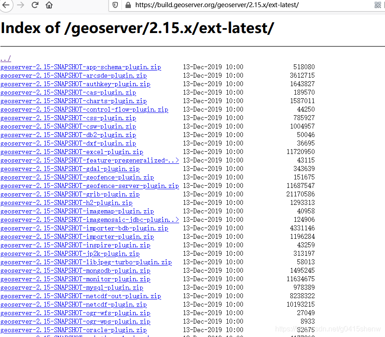The height and width of the screenshot is (337, 385).
Task: Open the parent directory link
Action: [5, 58]
